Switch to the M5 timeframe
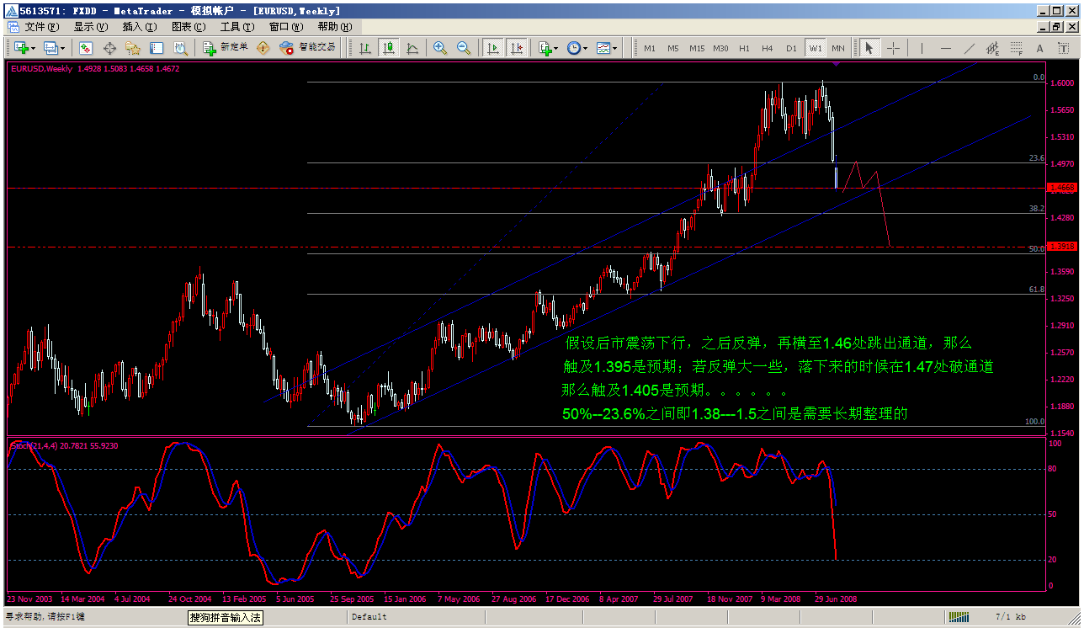1084x628 pixels. 673,48
